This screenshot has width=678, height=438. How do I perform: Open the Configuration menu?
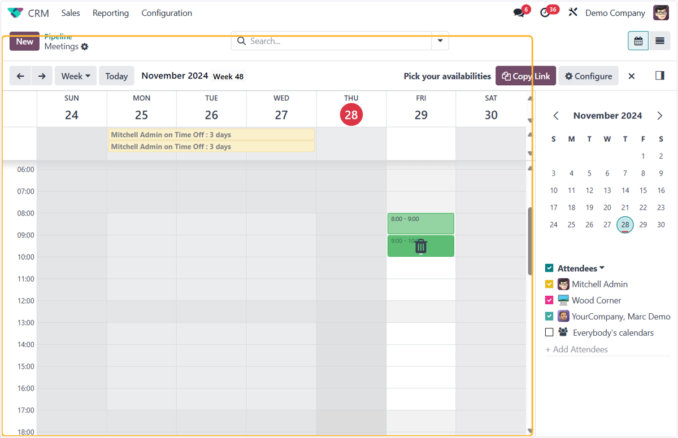pos(167,12)
